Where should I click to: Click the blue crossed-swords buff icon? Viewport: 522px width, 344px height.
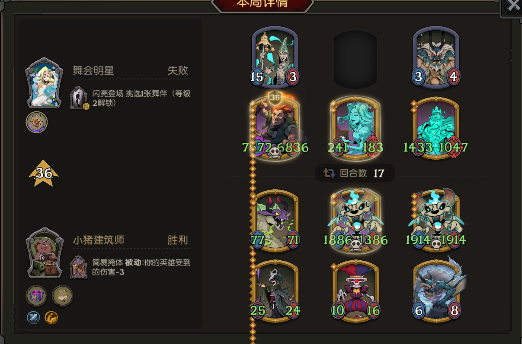33,318
